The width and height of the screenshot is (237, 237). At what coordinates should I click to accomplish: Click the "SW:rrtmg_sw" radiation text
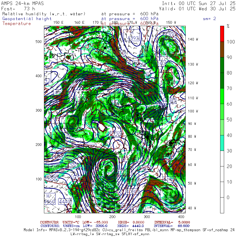coord(108,234)
